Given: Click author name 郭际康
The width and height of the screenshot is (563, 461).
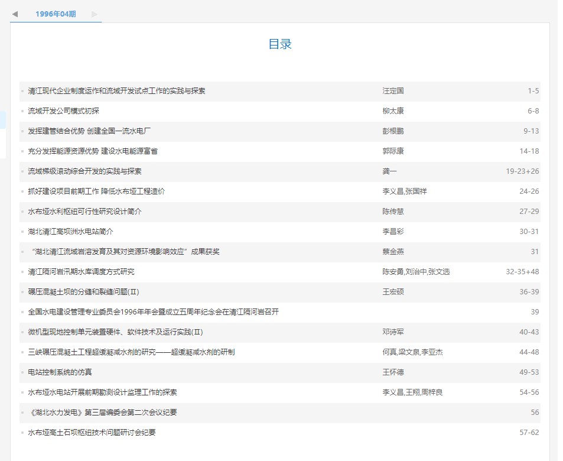Looking at the screenshot, I should tap(393, 151).
